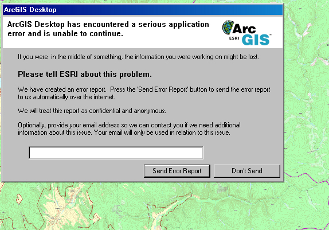
Task: Click the ArcGIS ESRI logo
Action: tap(246, 33)
